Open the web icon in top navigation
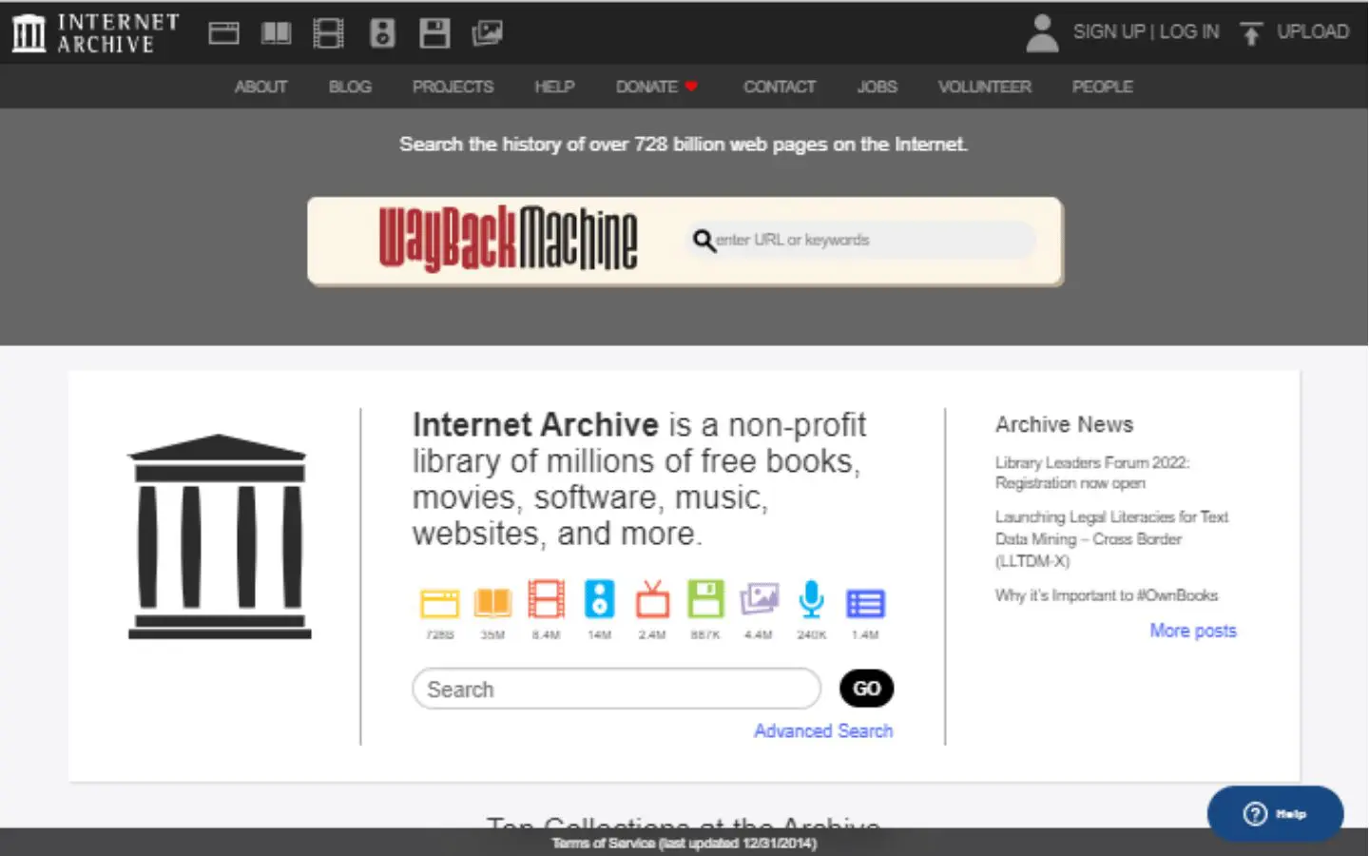This screenshot has height=856, width=1369. pyautogui.click(x=223, y=33)
